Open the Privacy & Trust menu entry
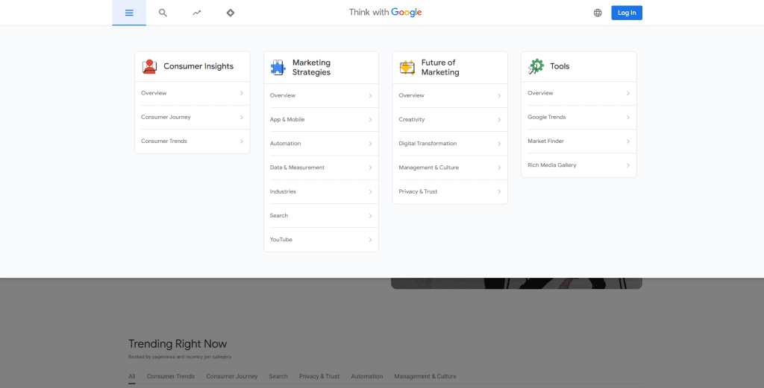 pyautogui.click(x=450, y=191)
